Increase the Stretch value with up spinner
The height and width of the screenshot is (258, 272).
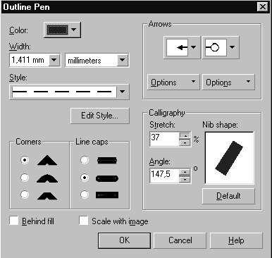coord(185,136)
